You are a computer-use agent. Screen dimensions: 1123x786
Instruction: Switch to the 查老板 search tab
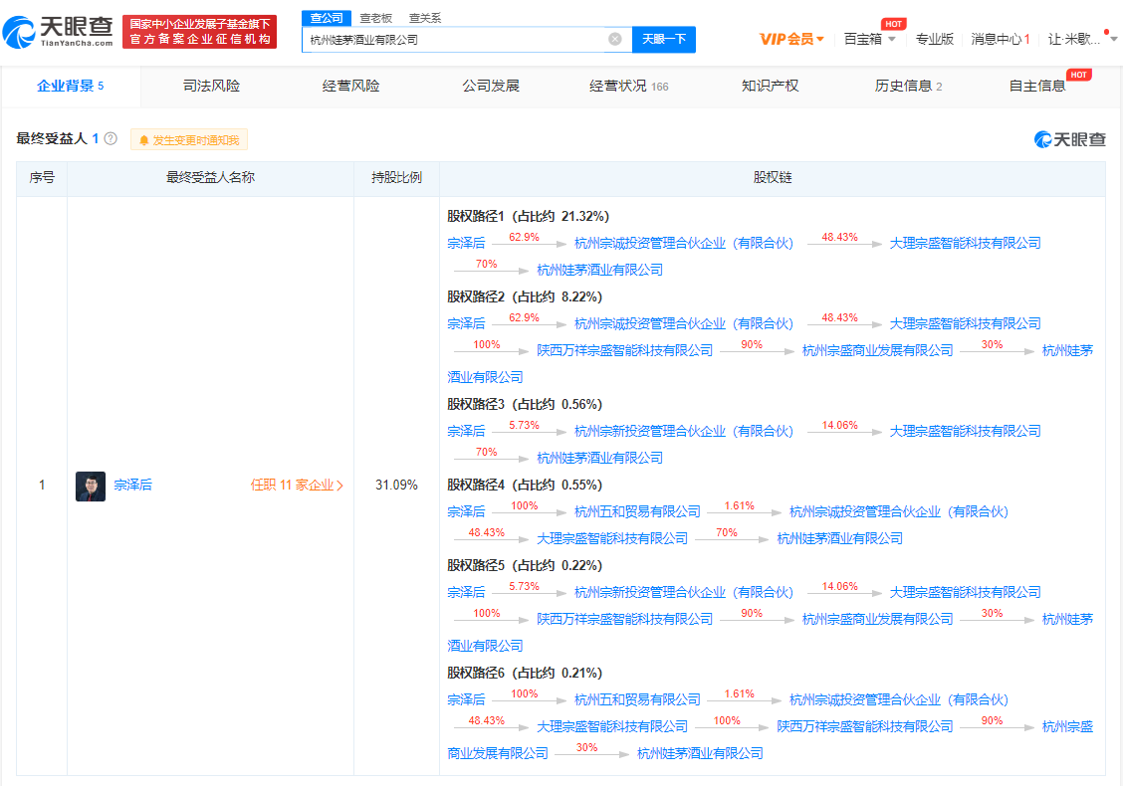(375, 18)
